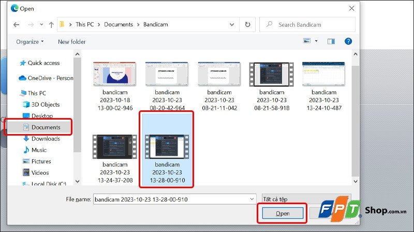This screenshot has width=414, height=232.
Task: Toggle the preview pane icon
Action: 331,41
